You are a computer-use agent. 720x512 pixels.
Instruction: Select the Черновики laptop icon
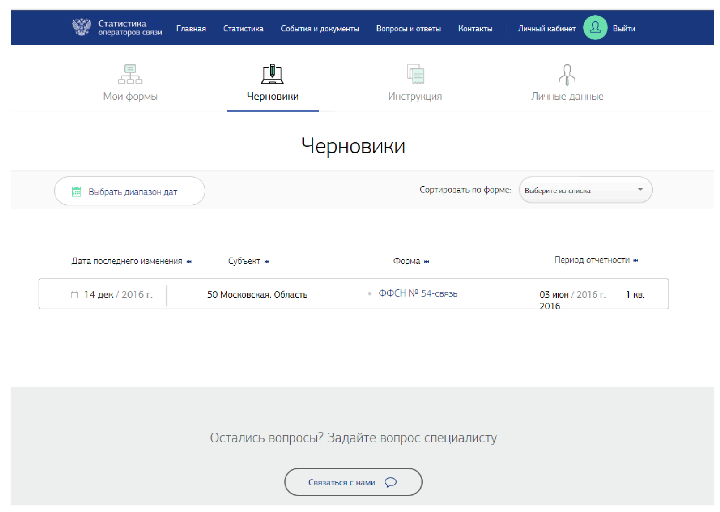point(272,74)
